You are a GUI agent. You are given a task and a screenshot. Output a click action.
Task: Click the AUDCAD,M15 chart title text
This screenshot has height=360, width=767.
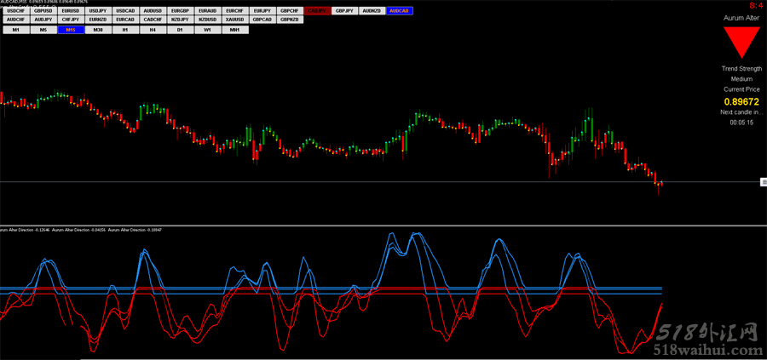[14, 3]
